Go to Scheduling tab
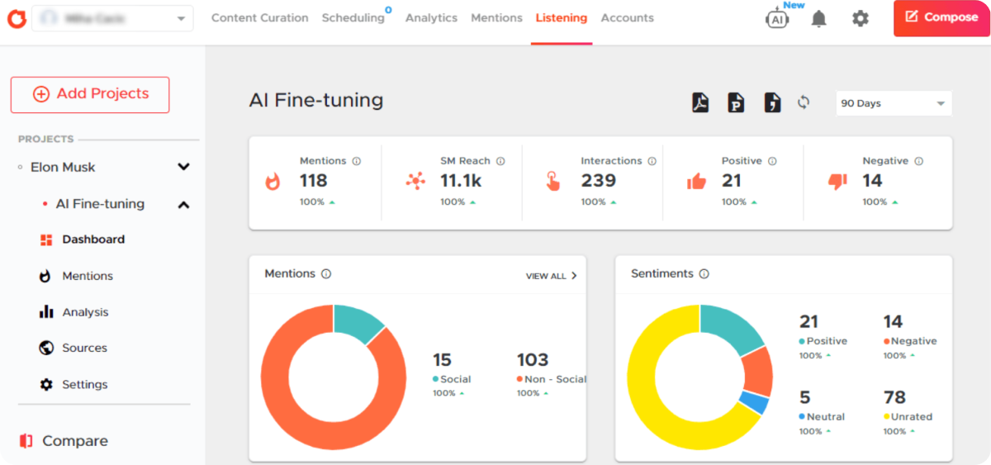Screen dimensions: 991x465 pyautogui.click(x=353, y=17)
